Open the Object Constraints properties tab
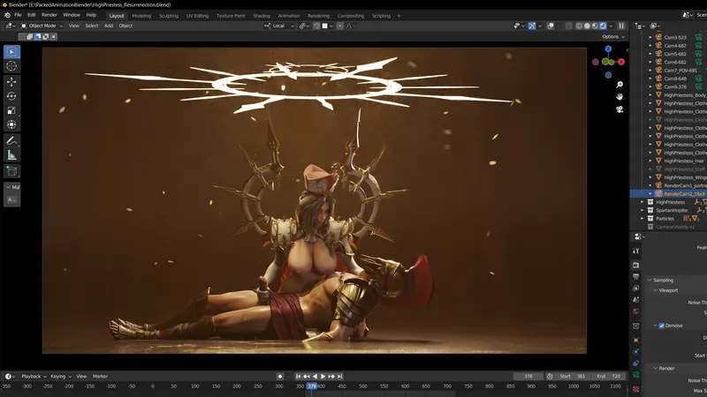The image size is (707, 397). pos(635,363)
